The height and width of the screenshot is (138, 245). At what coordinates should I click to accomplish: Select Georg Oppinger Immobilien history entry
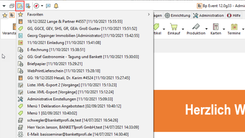83,36
